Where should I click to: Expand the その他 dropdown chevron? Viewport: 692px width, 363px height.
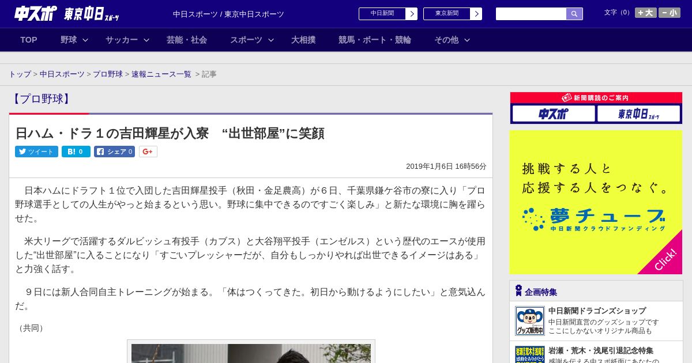(x=467, y=40)
